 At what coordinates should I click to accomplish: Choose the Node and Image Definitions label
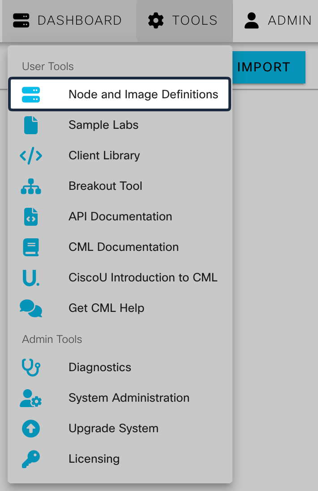click(x=143, y=95)
